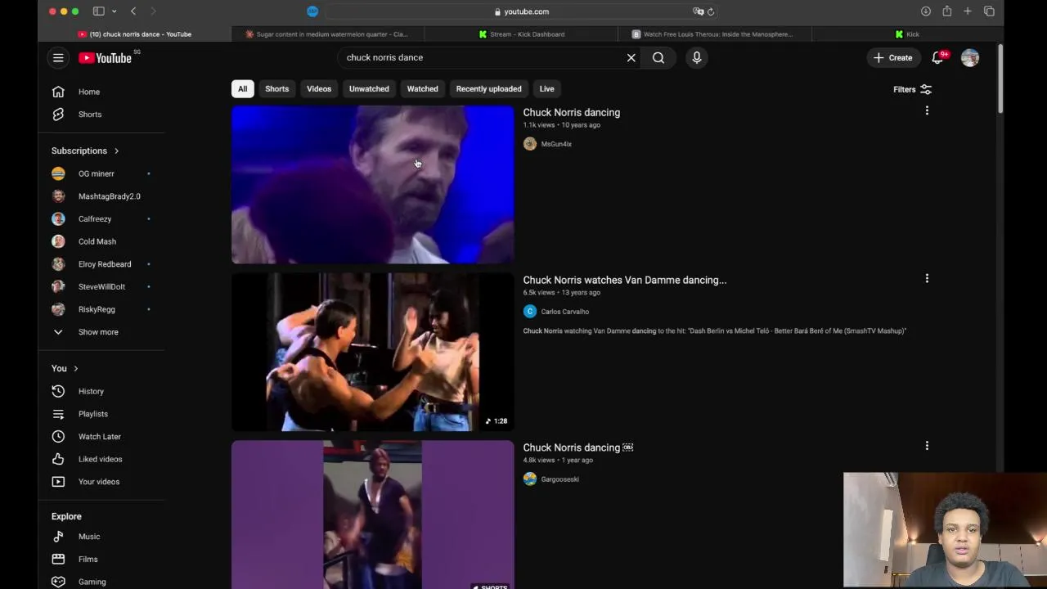
Task: Open more options for Van Damme video
Action: click(927, 278)
